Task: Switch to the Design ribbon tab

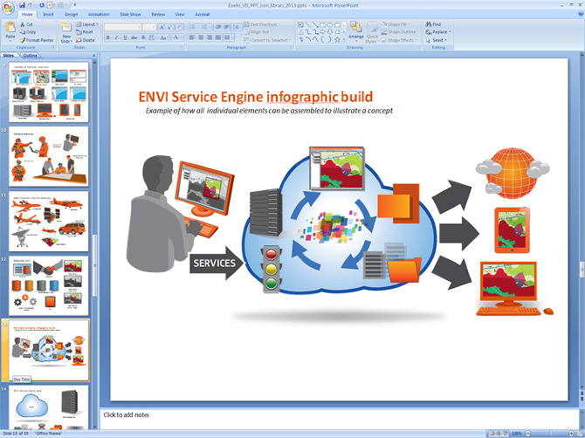Action: [x=71, y=15]
